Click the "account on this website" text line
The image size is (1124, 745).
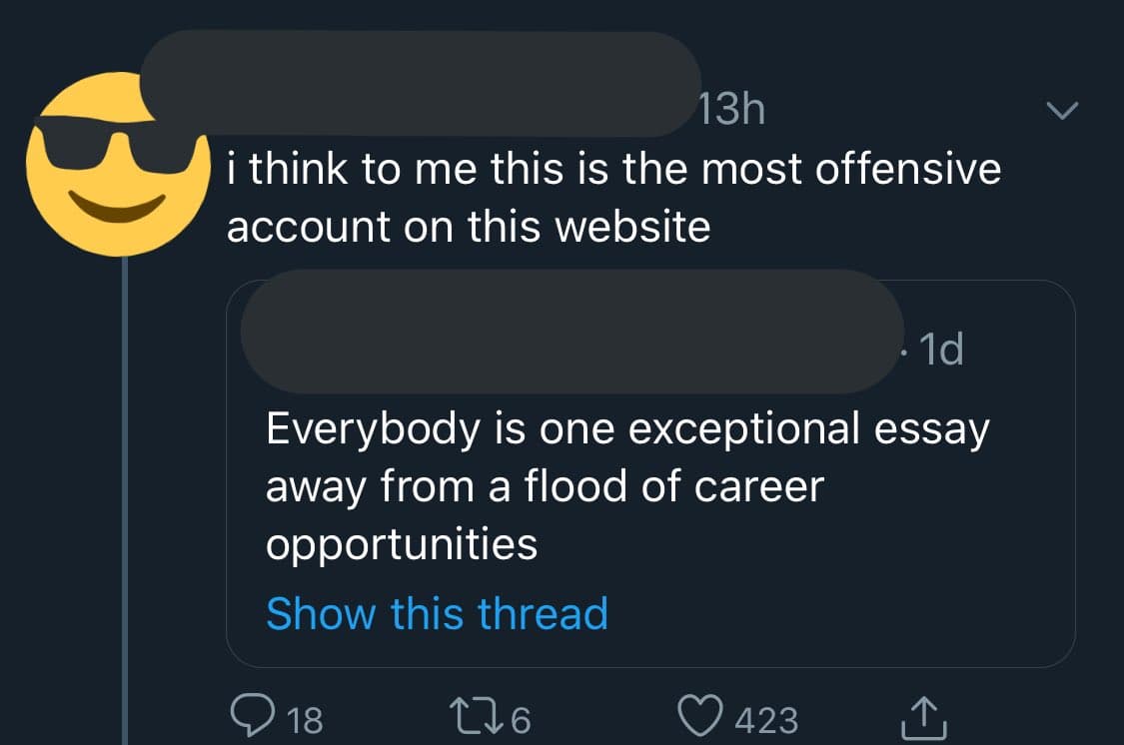(468, 228)
